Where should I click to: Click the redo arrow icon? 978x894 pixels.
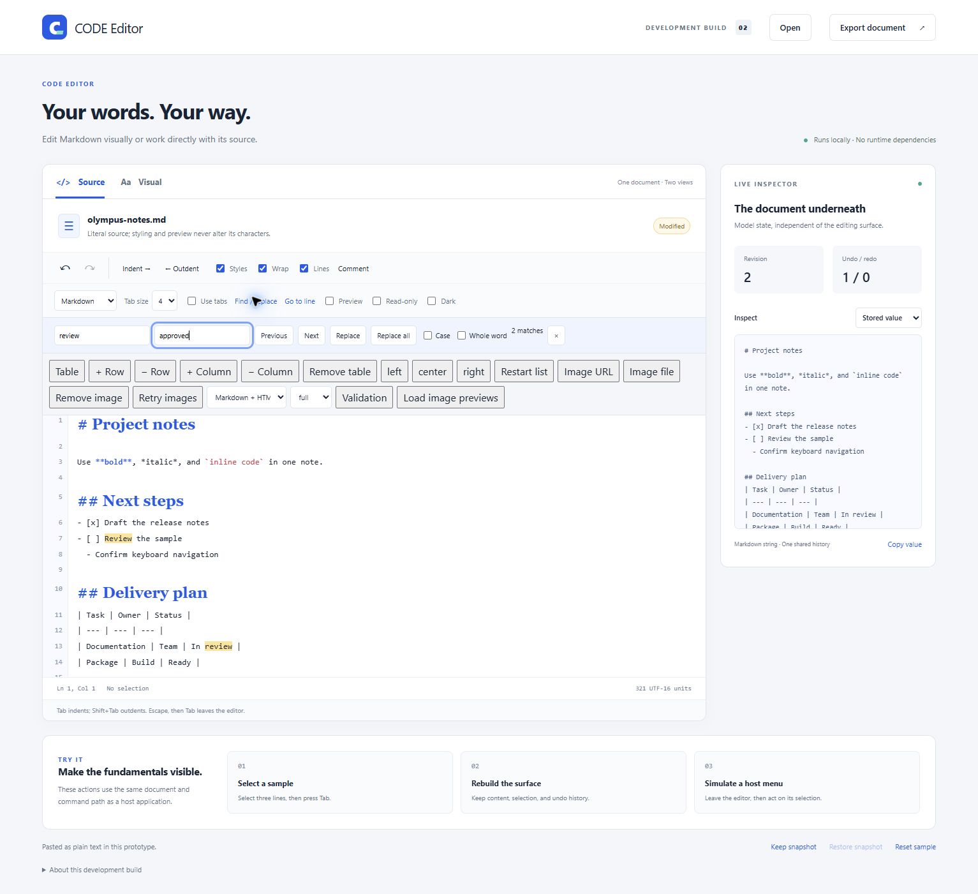click(x=90, y=269)
